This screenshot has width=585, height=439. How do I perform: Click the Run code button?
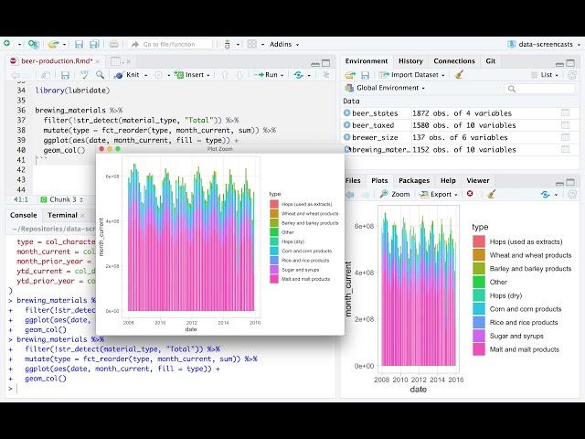(266, 75)
